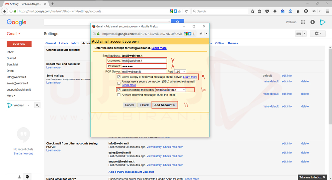The image size is (332, 180).
Task: Click the POP Server input field
Action: 144,71
